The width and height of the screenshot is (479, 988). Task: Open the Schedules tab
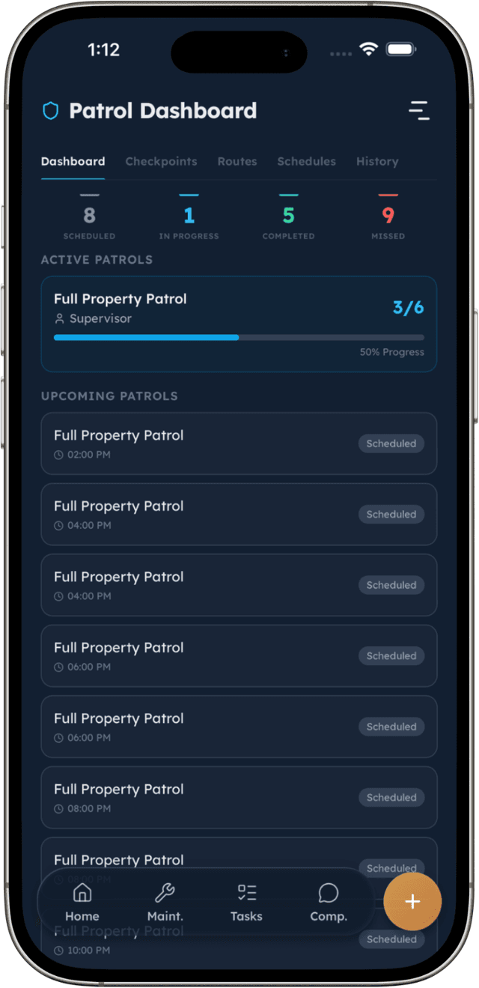306,161
